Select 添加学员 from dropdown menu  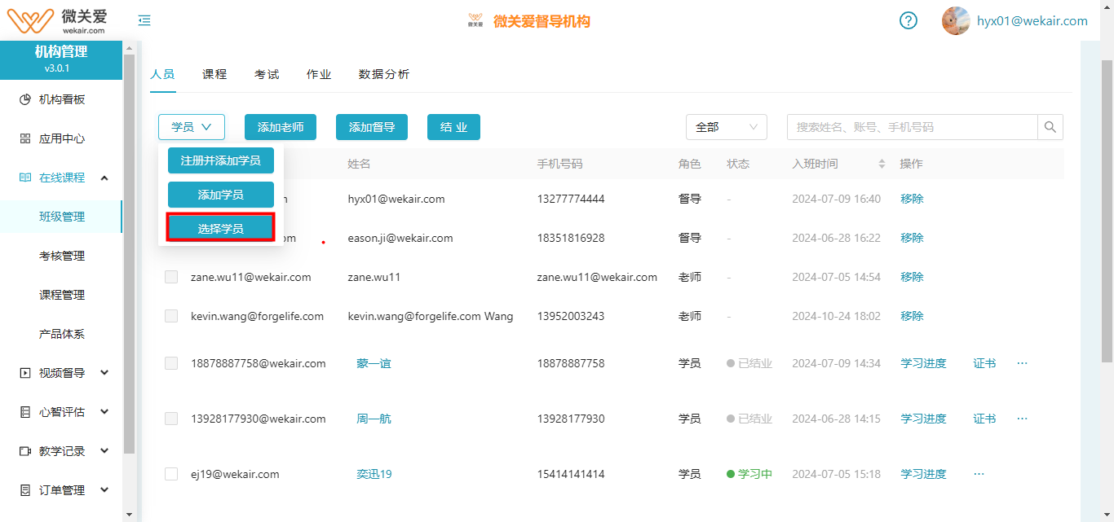[221, 195]
